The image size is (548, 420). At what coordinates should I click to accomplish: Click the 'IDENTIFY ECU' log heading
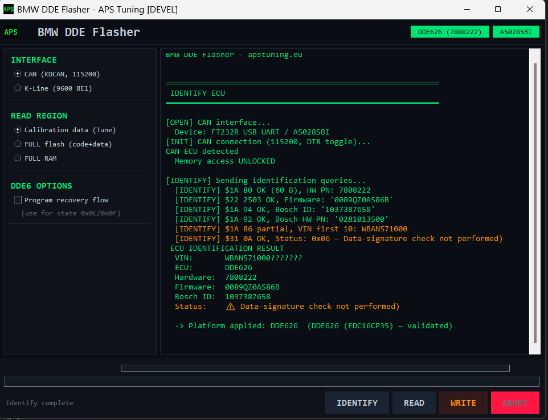198,93
